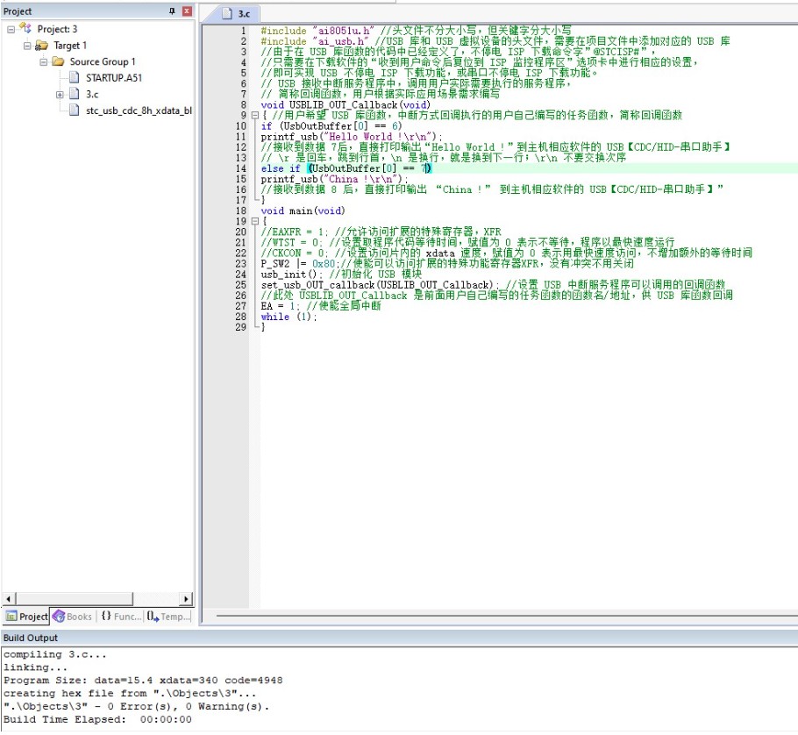Select Project: 3 root item
The width and height of the screenshot is (798, 735).
pos(57,29)
